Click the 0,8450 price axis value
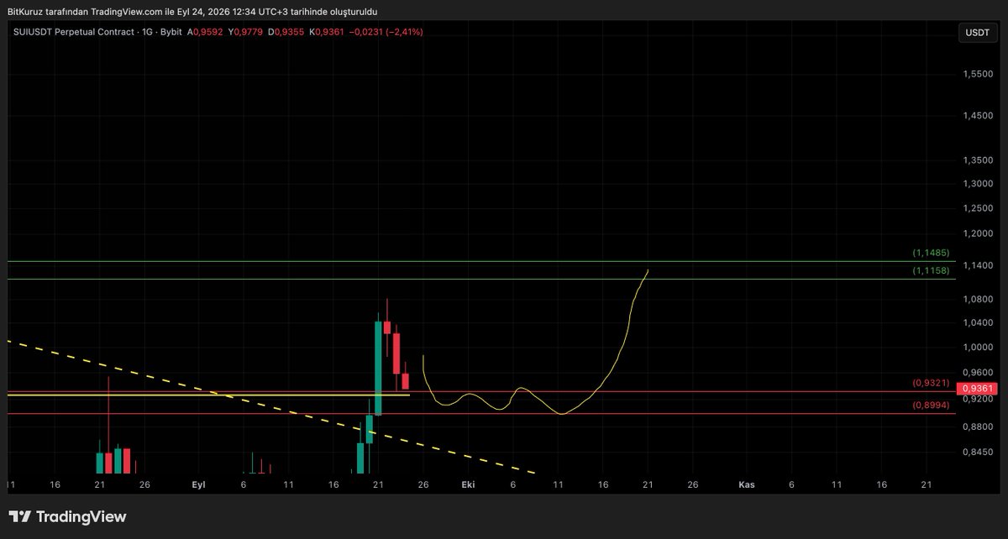The height and width of the screenshot is (539, 1008). 978,453
